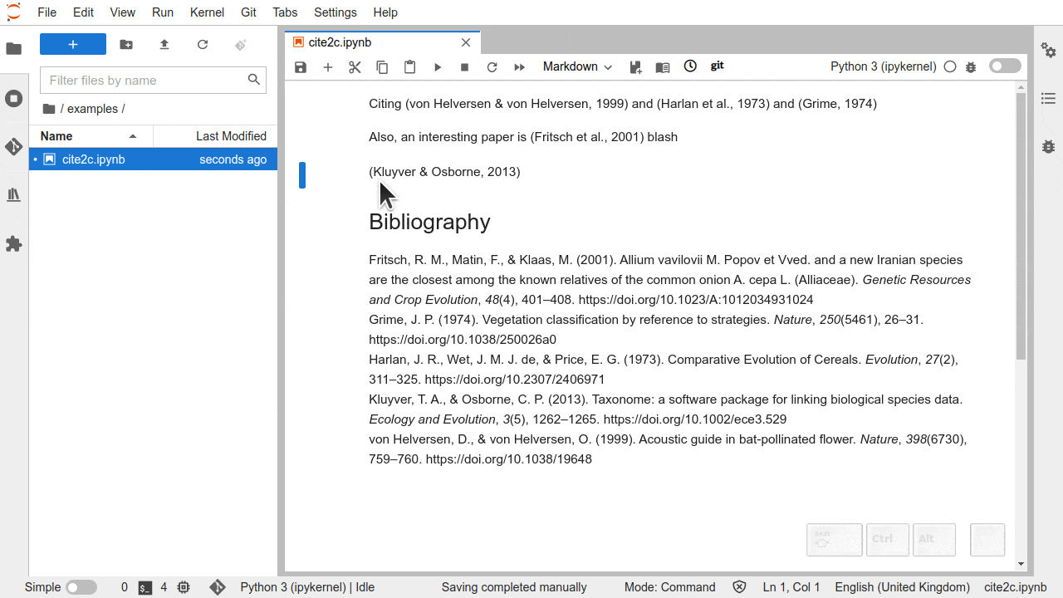
Task: Insert a citation using the cite2c book icon
Action: point(662,66)
